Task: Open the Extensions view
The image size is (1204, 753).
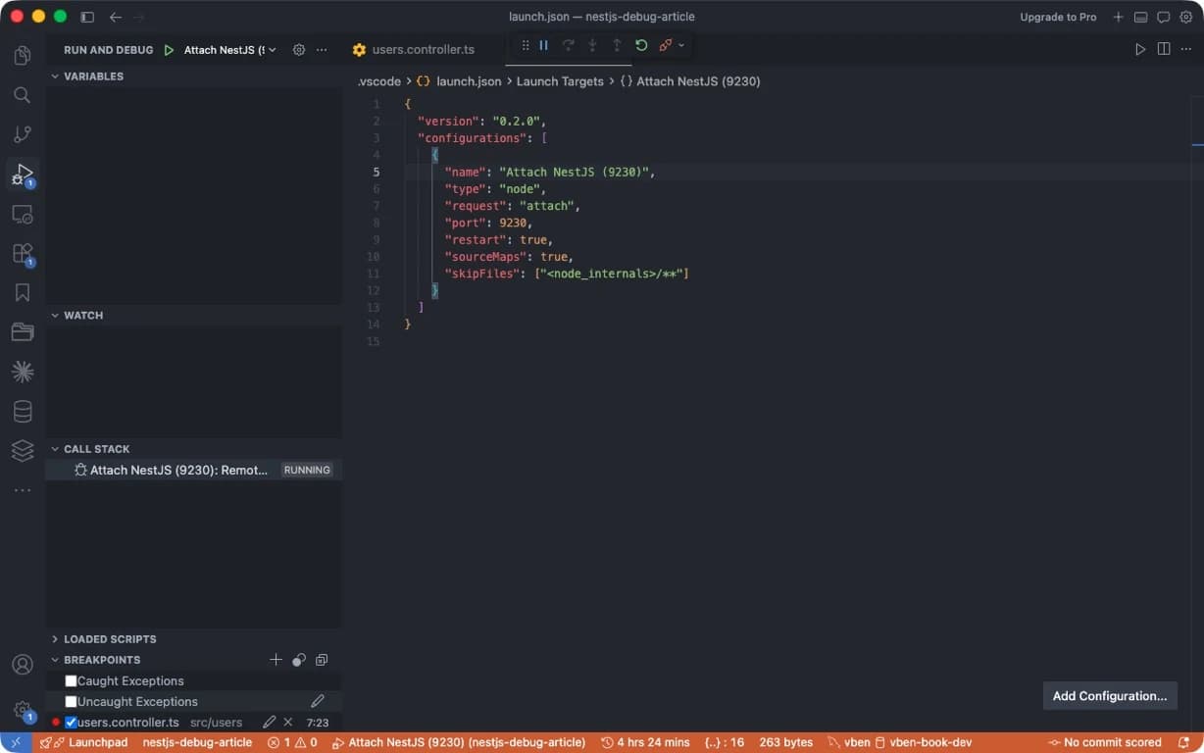Action: click(x=23, y=254)
